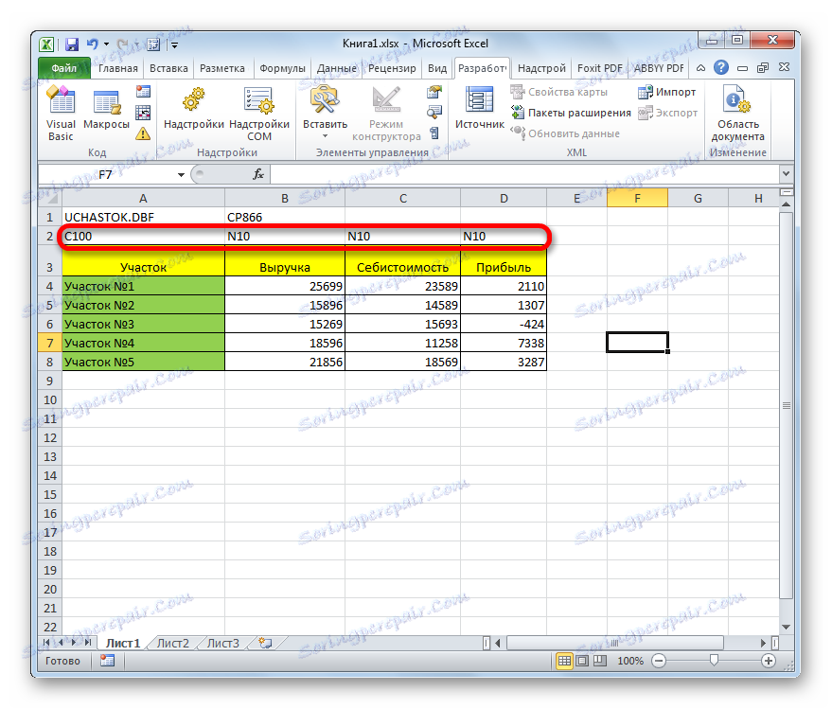
Task: Switch to the Формулы tab
Action: [282, 68]
